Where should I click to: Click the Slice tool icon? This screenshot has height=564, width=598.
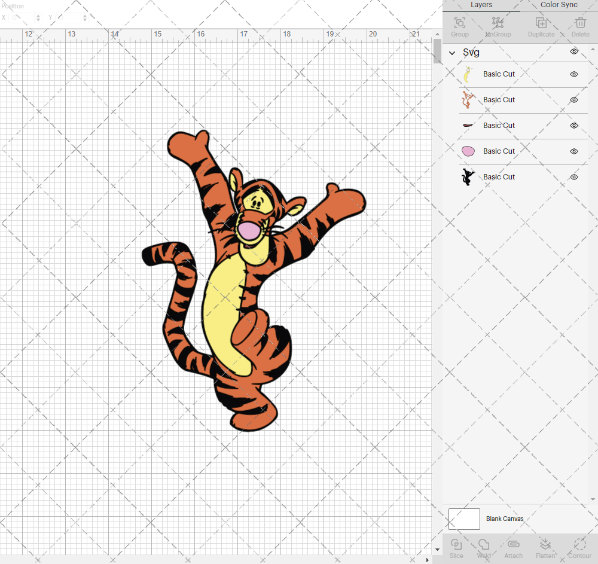tap(456, 544)
